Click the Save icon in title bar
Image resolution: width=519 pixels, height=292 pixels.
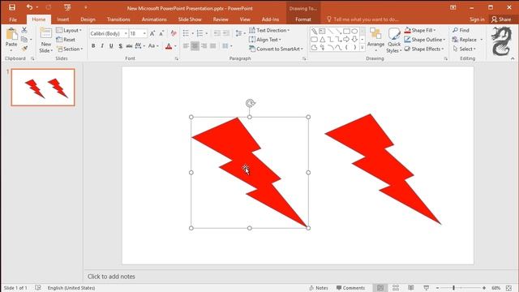tap(12, 7)
